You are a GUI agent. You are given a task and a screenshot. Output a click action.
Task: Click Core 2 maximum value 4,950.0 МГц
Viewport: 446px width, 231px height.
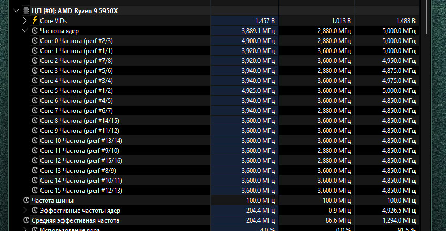click(399, 60)
